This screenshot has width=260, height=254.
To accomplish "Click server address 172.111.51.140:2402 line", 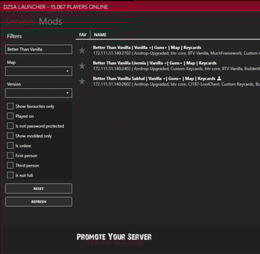I will point(176,69).
